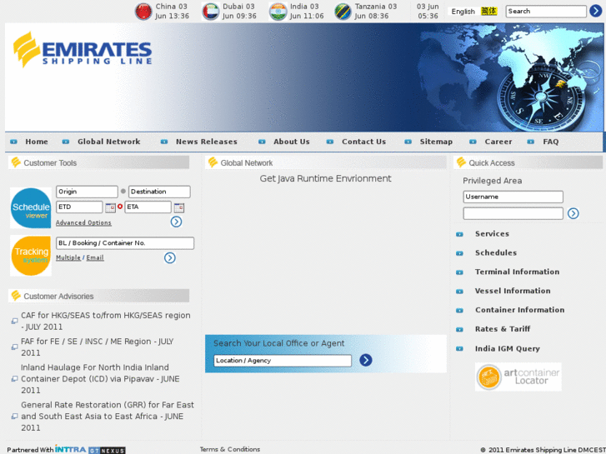Viewport: 606px width, 454px height.
Task: Focus the Location / Agency field
Action: pos(283,361)
